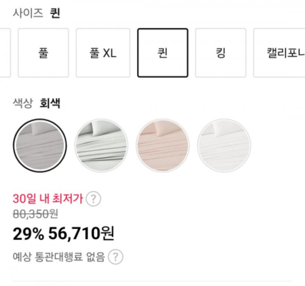
Task: Click the 예상 통관대행료 없음 text
Action: coord(58,257)
